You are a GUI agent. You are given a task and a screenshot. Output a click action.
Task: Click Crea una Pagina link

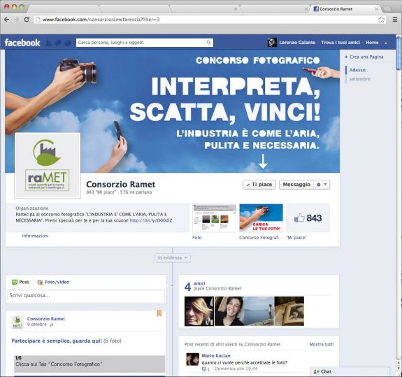364,57
